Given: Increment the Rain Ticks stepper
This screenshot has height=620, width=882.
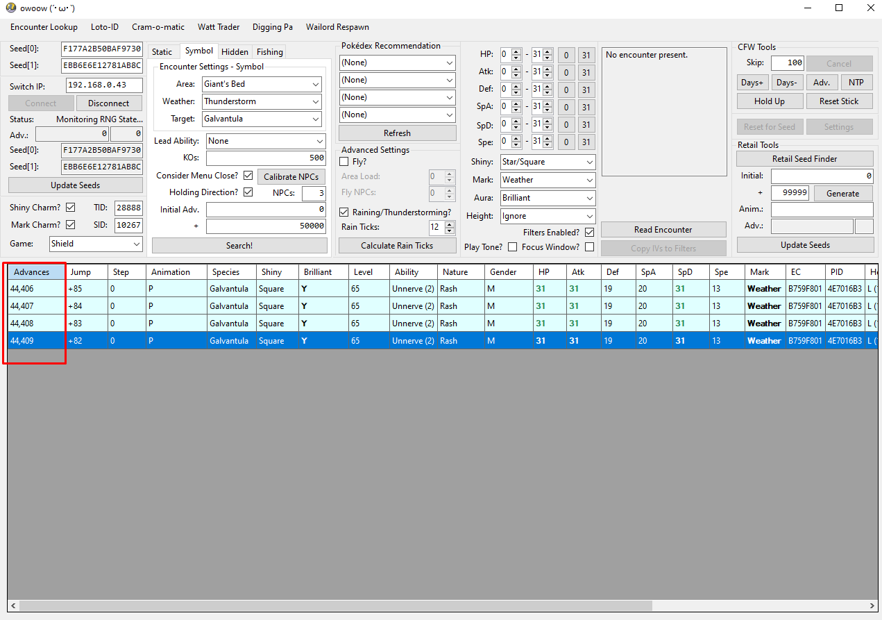Looking at the screenshot, I should (x=450, y=224).
